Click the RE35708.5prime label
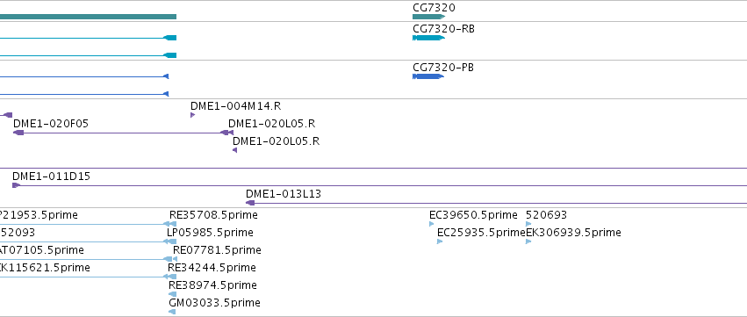747x317 pixels. tap(213, 215)
